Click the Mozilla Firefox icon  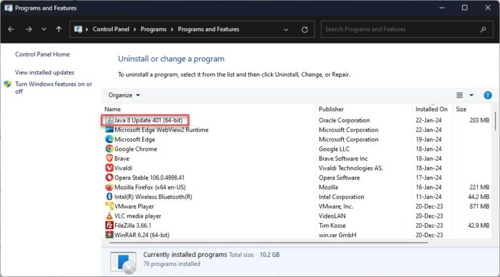coord(109,187)
